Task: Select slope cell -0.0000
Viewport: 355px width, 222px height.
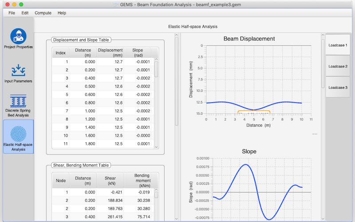Action: pos(138,135)
